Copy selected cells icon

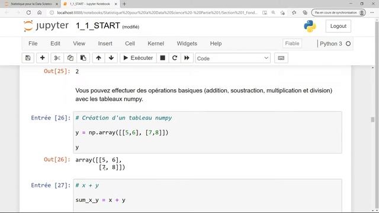(x=70, y=58)
